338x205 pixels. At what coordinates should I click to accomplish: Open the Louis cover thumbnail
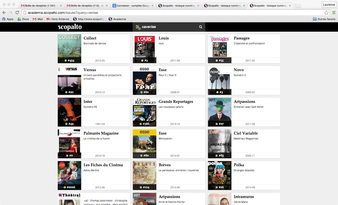(x=144, y=49)
